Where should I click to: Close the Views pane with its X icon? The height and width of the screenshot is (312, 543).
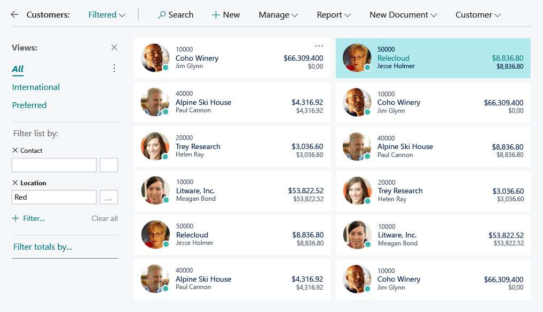114,47
